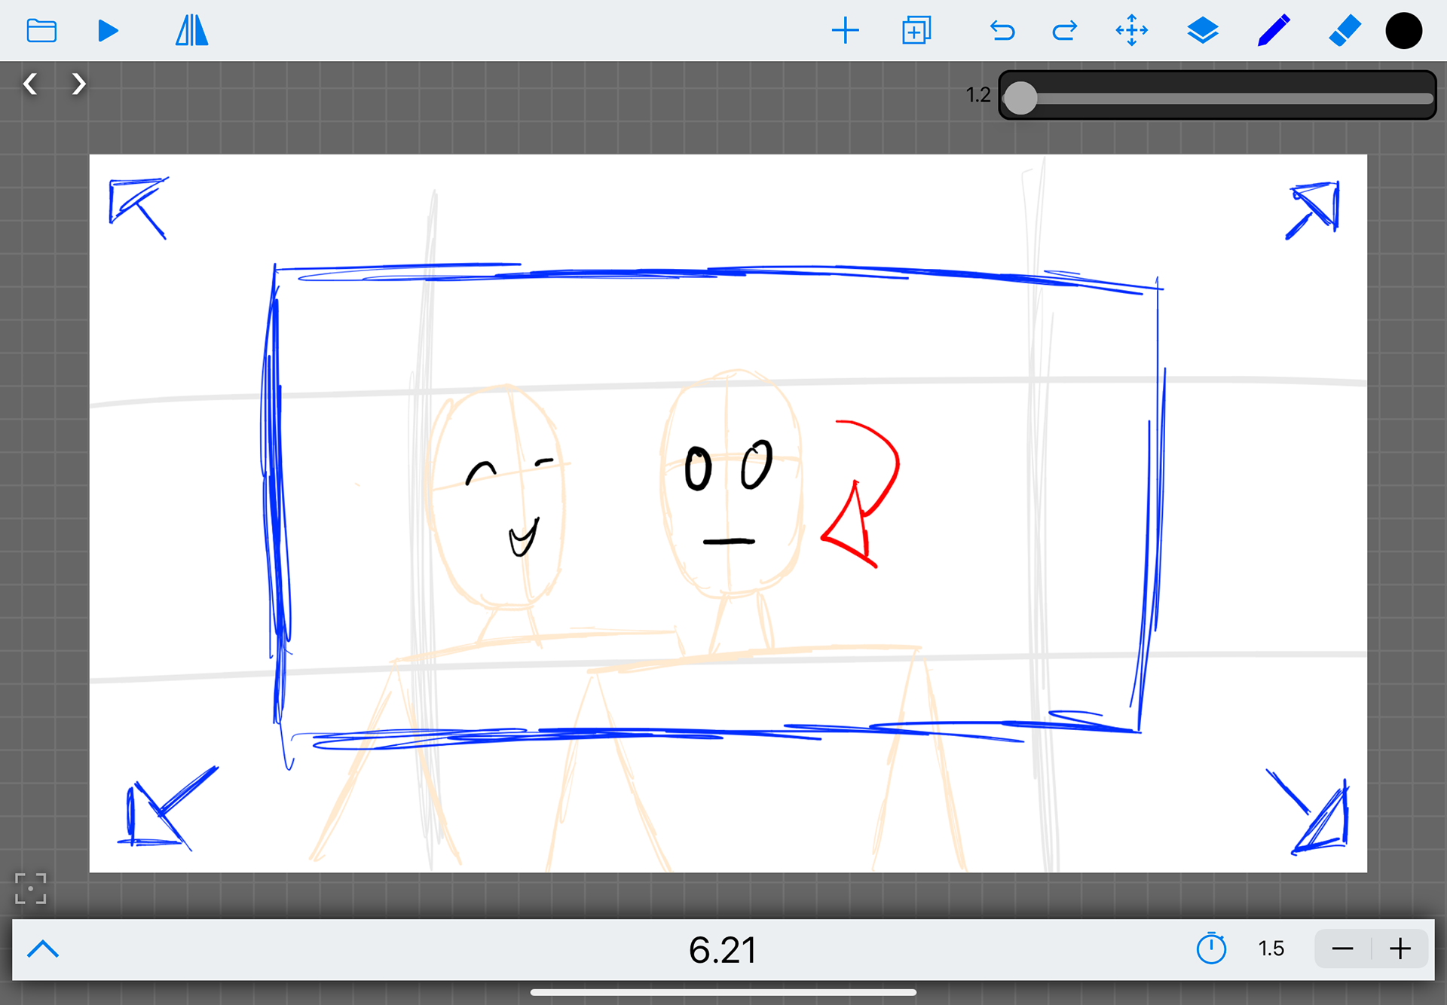
Task: Undo the last stroke
Action: (x=1002, y=30)
